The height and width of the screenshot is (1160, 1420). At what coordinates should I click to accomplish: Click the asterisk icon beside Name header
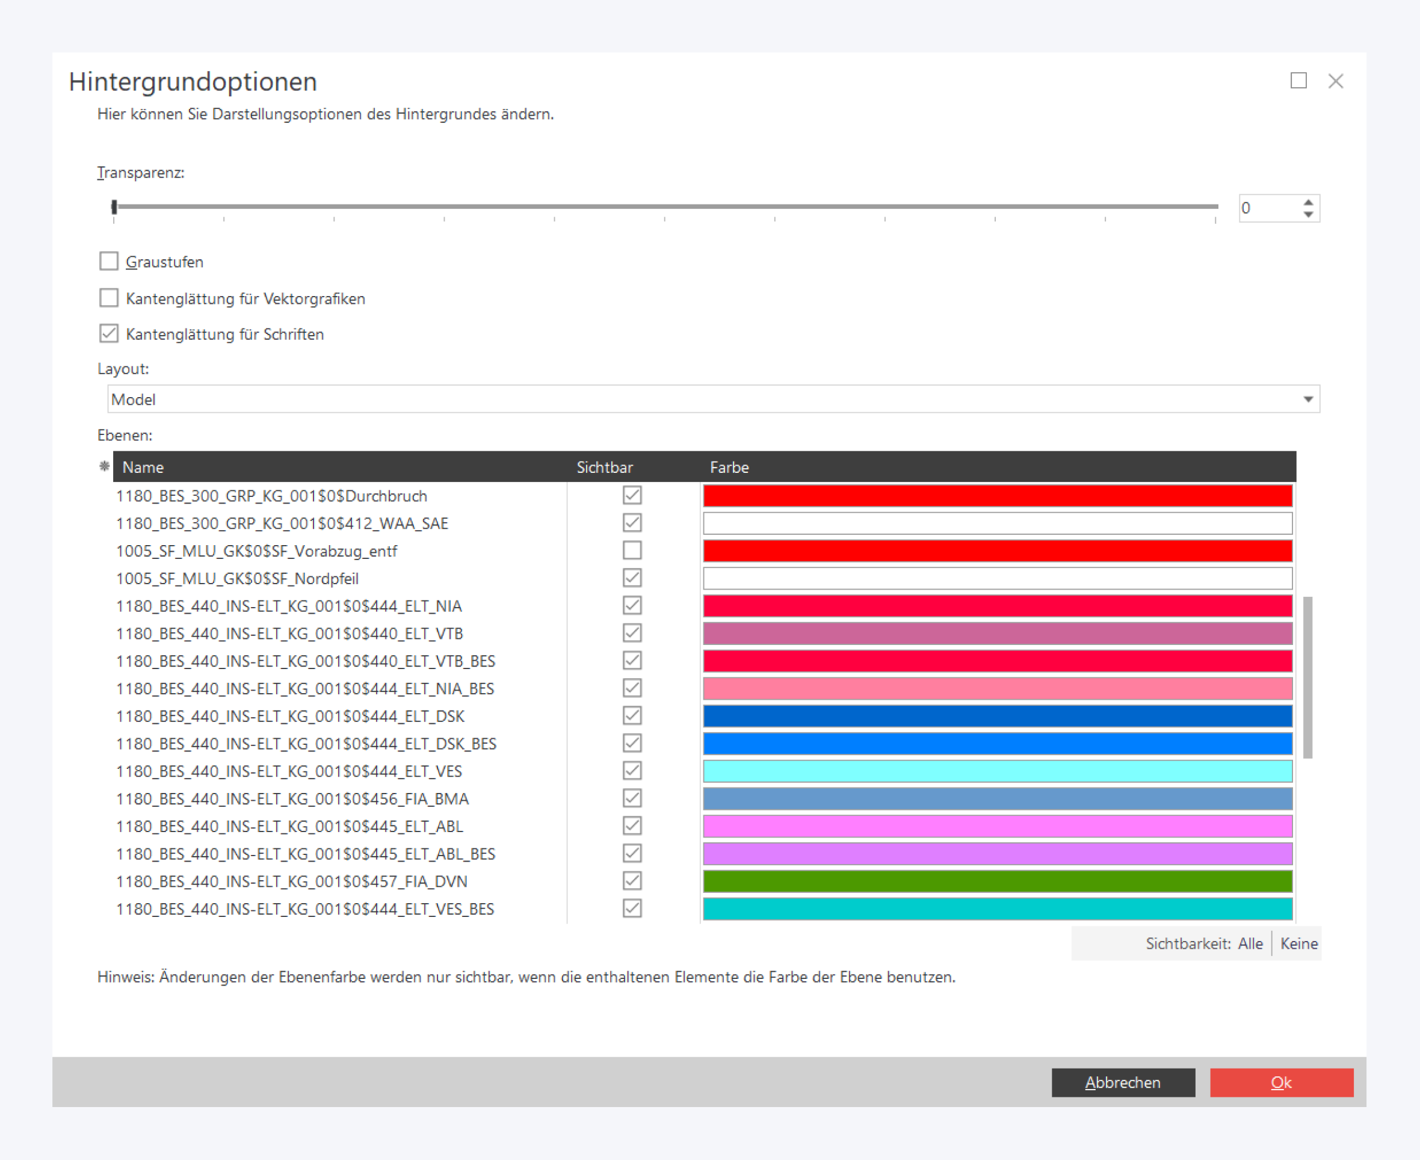tap(104, 466)
